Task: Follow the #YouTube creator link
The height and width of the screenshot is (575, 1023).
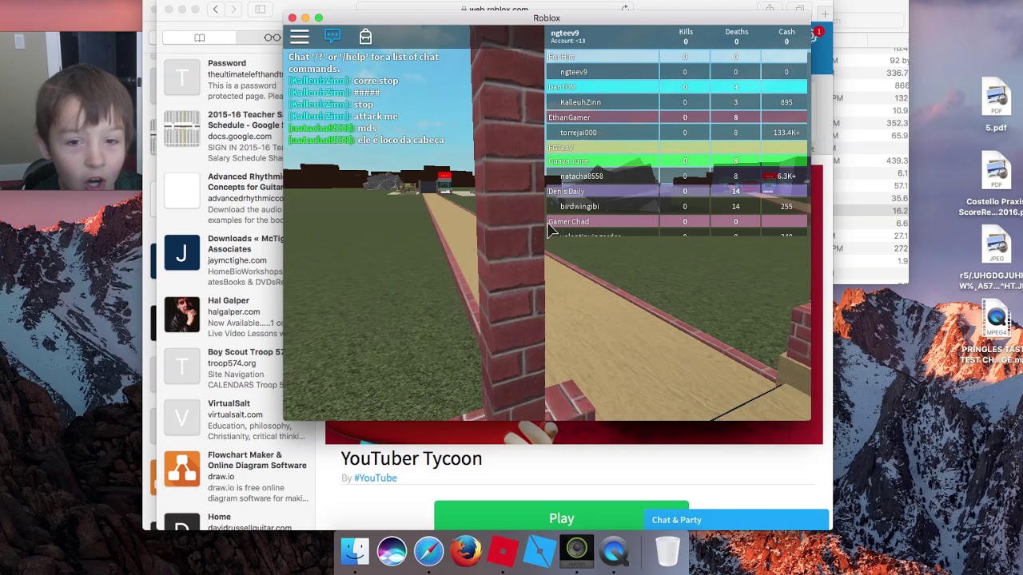Action: [x=375, y=478]
